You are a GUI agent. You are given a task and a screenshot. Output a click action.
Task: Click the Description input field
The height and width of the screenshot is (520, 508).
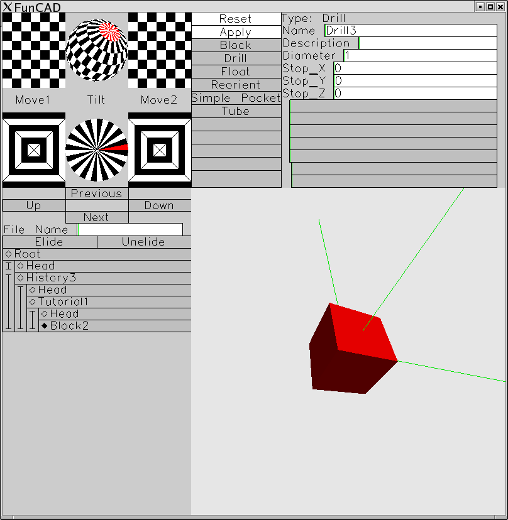[x=428, y=43]
